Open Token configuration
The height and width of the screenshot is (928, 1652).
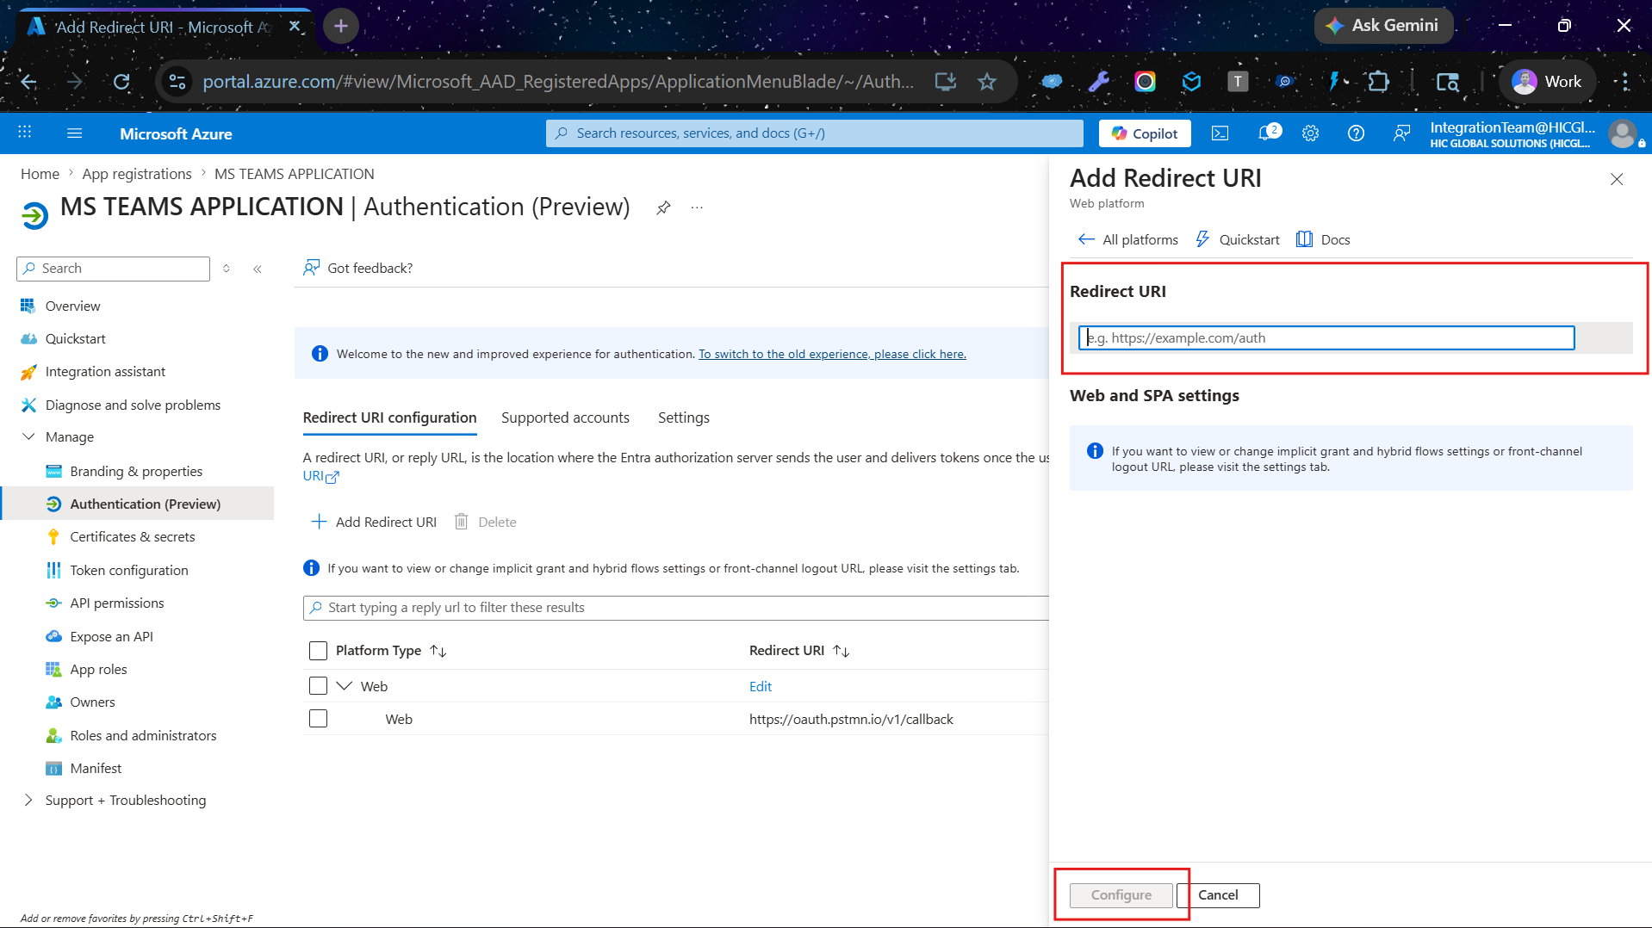[x=128, y=570]
